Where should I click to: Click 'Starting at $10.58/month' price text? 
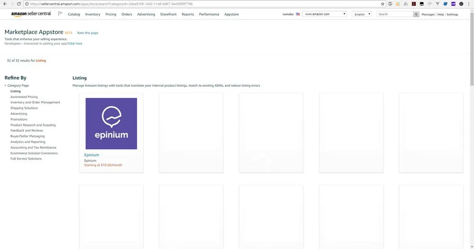pyautogui.click(x=103, y=165)
